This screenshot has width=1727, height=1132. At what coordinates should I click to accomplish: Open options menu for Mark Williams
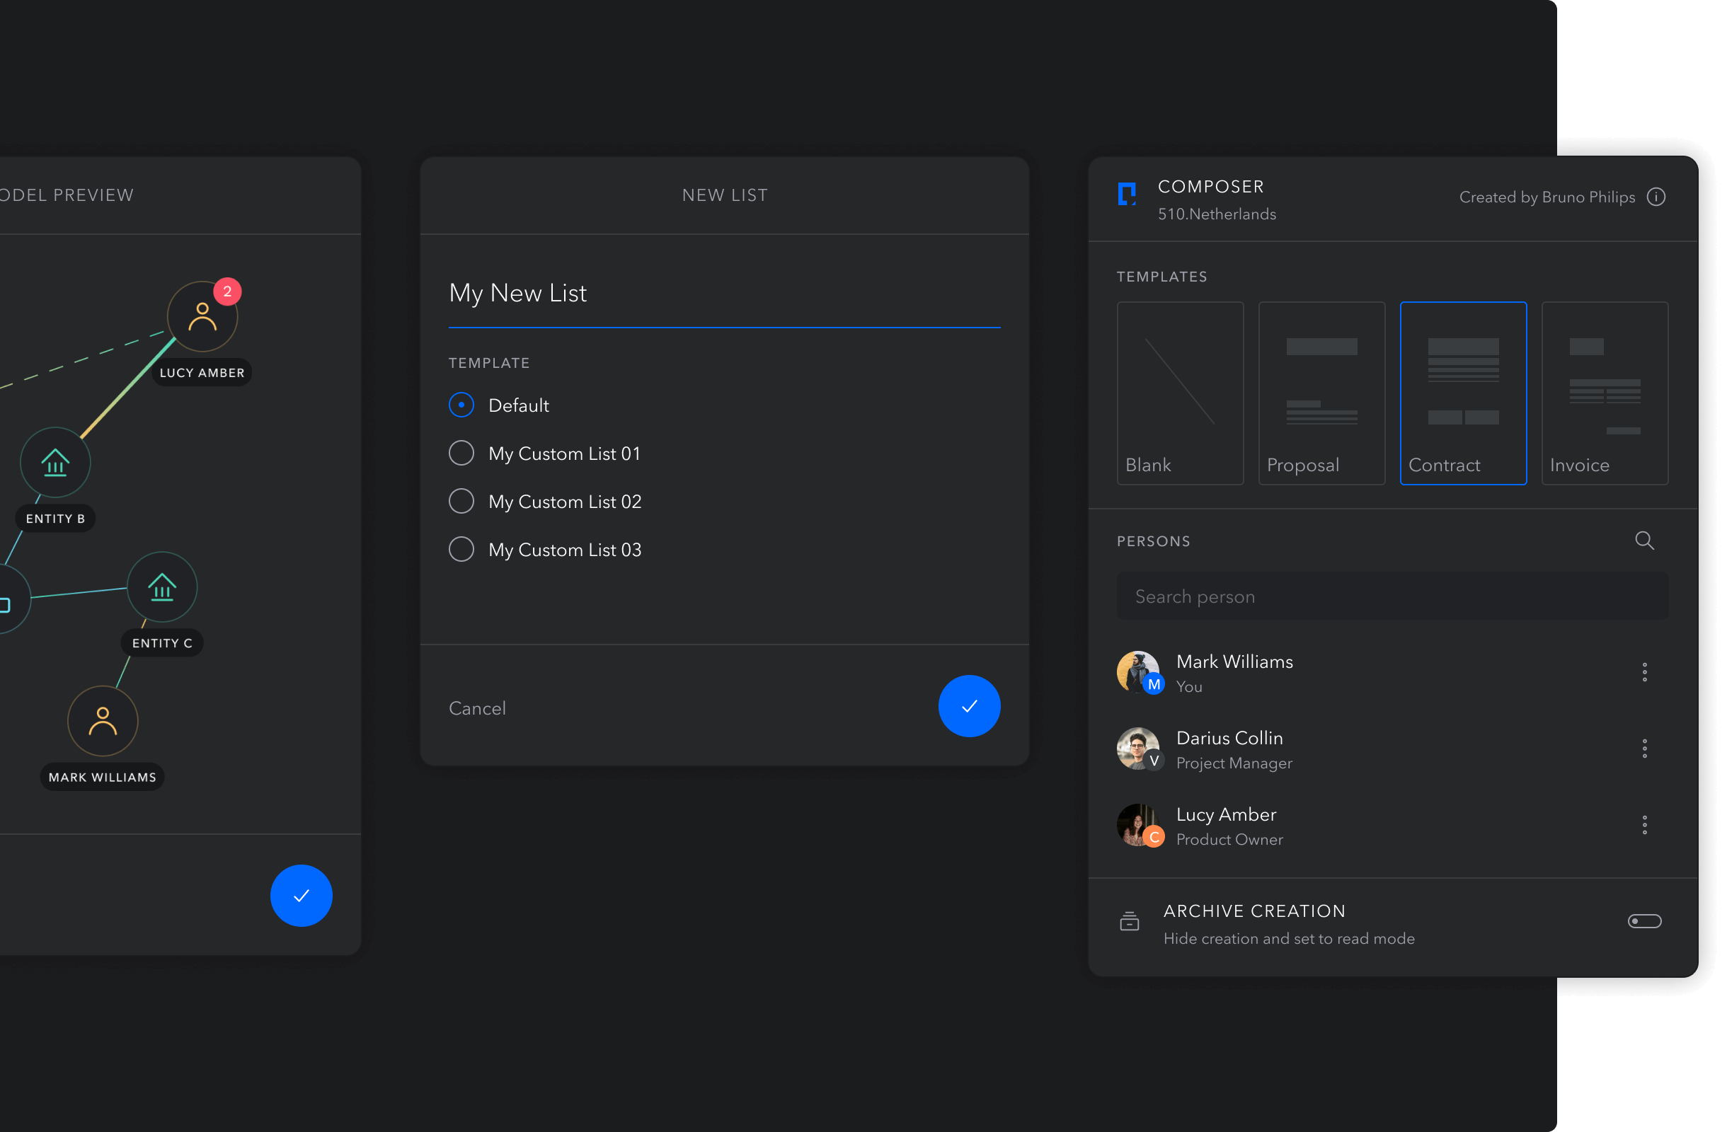(x=1644, y=672)
